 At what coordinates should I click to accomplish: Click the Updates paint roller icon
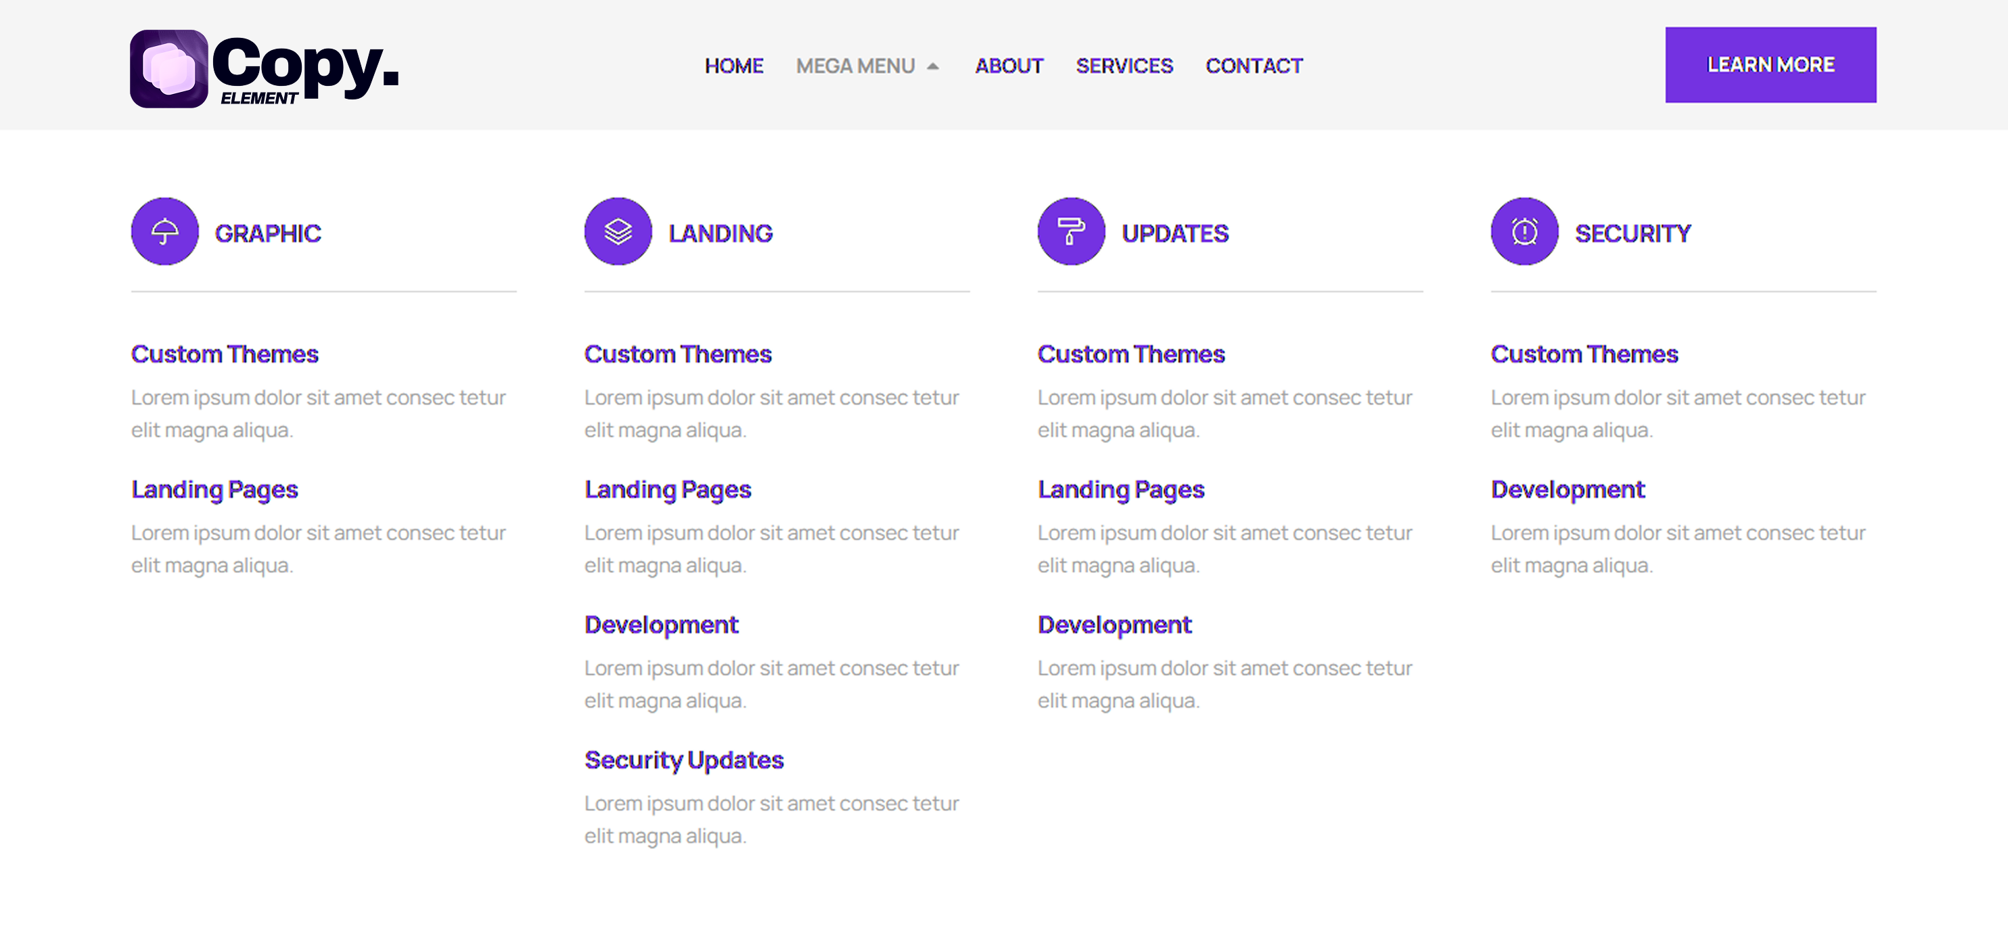point(1071,231)
